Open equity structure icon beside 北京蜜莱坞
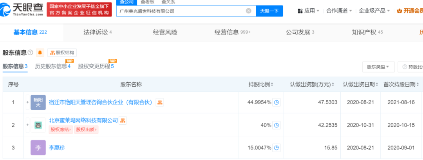 (123, 120)
